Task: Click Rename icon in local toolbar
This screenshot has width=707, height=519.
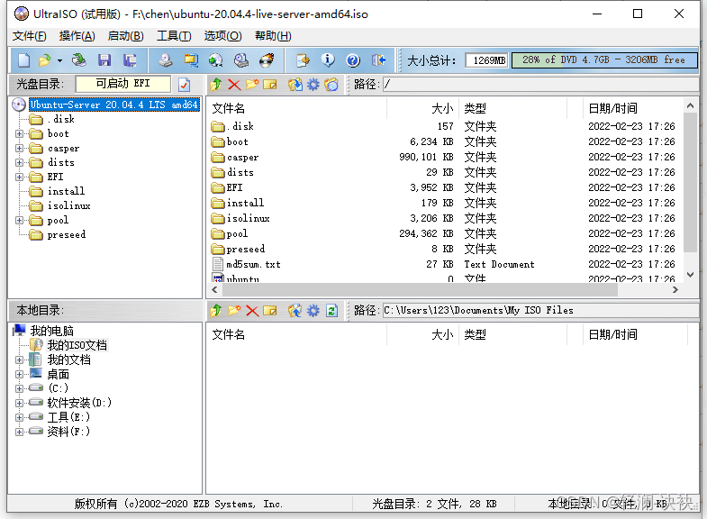Action: point(269,311)
